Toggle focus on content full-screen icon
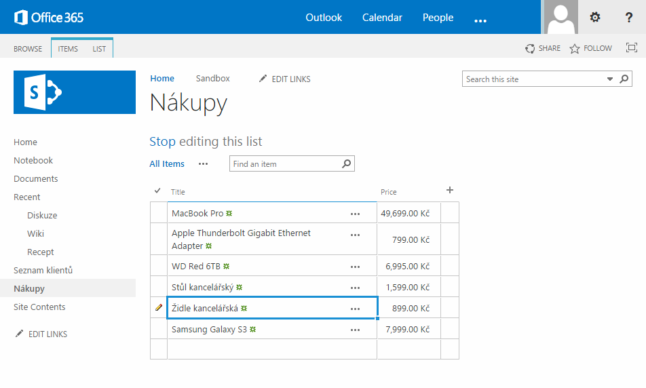This screenshot has width=646, height=388. tap(632, 47)
